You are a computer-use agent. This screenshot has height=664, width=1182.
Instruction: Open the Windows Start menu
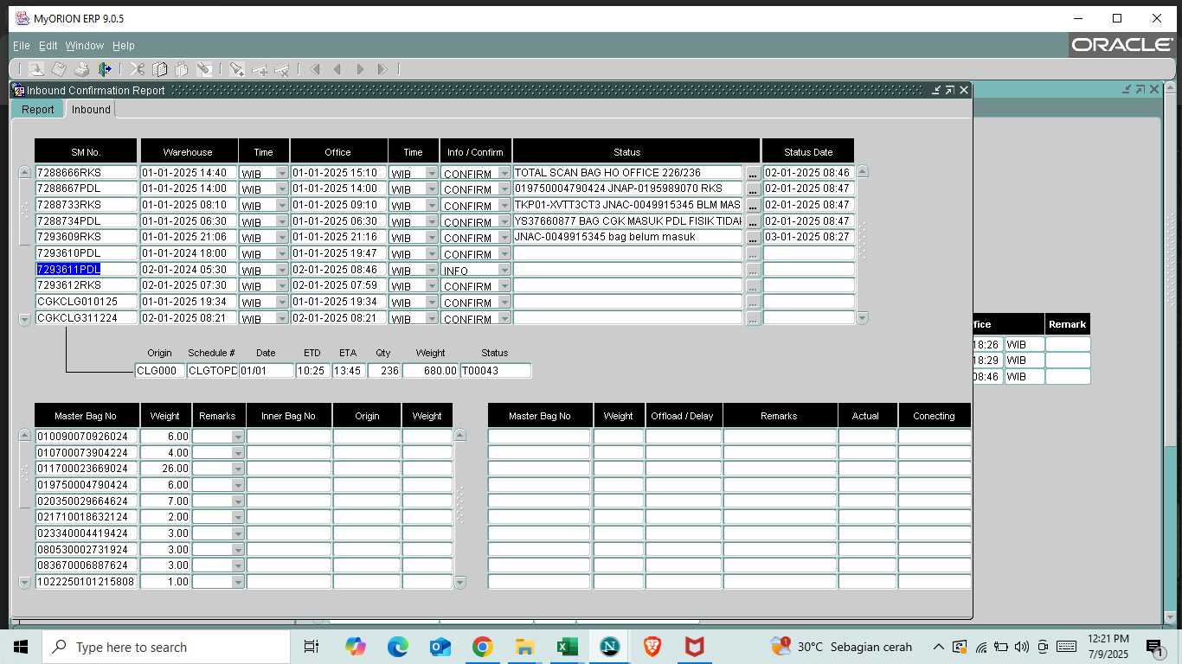pyautogui.click(x=21, y=647)
